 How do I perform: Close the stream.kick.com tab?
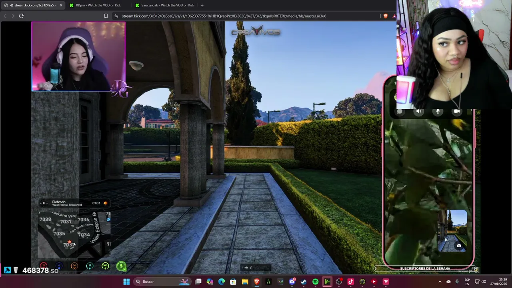coord(61,5)
